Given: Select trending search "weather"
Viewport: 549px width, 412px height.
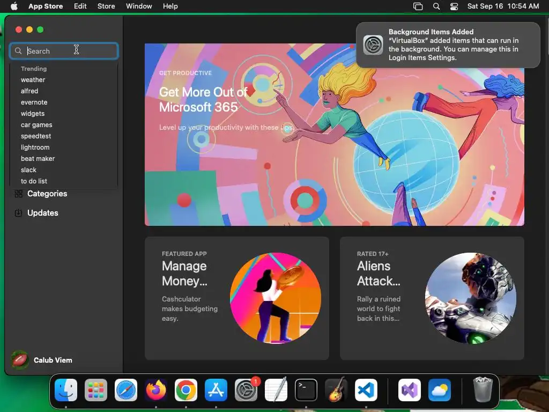Looking at the screenshot, I should pos(33,80).
